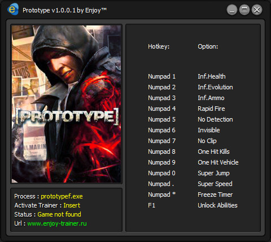Click the 'Process :' label
This screenshot has height=242, width=271.
pyautogui.click(x=27, y=196)
